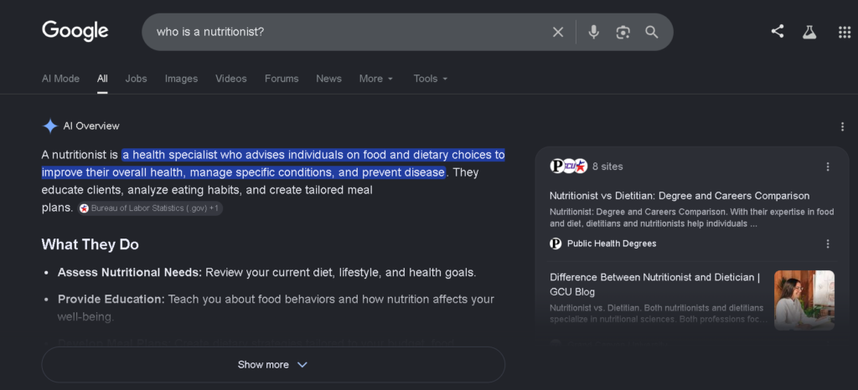
Task: Open three-dot menu for Public Health Degrees
Action: tap(828, 244)
